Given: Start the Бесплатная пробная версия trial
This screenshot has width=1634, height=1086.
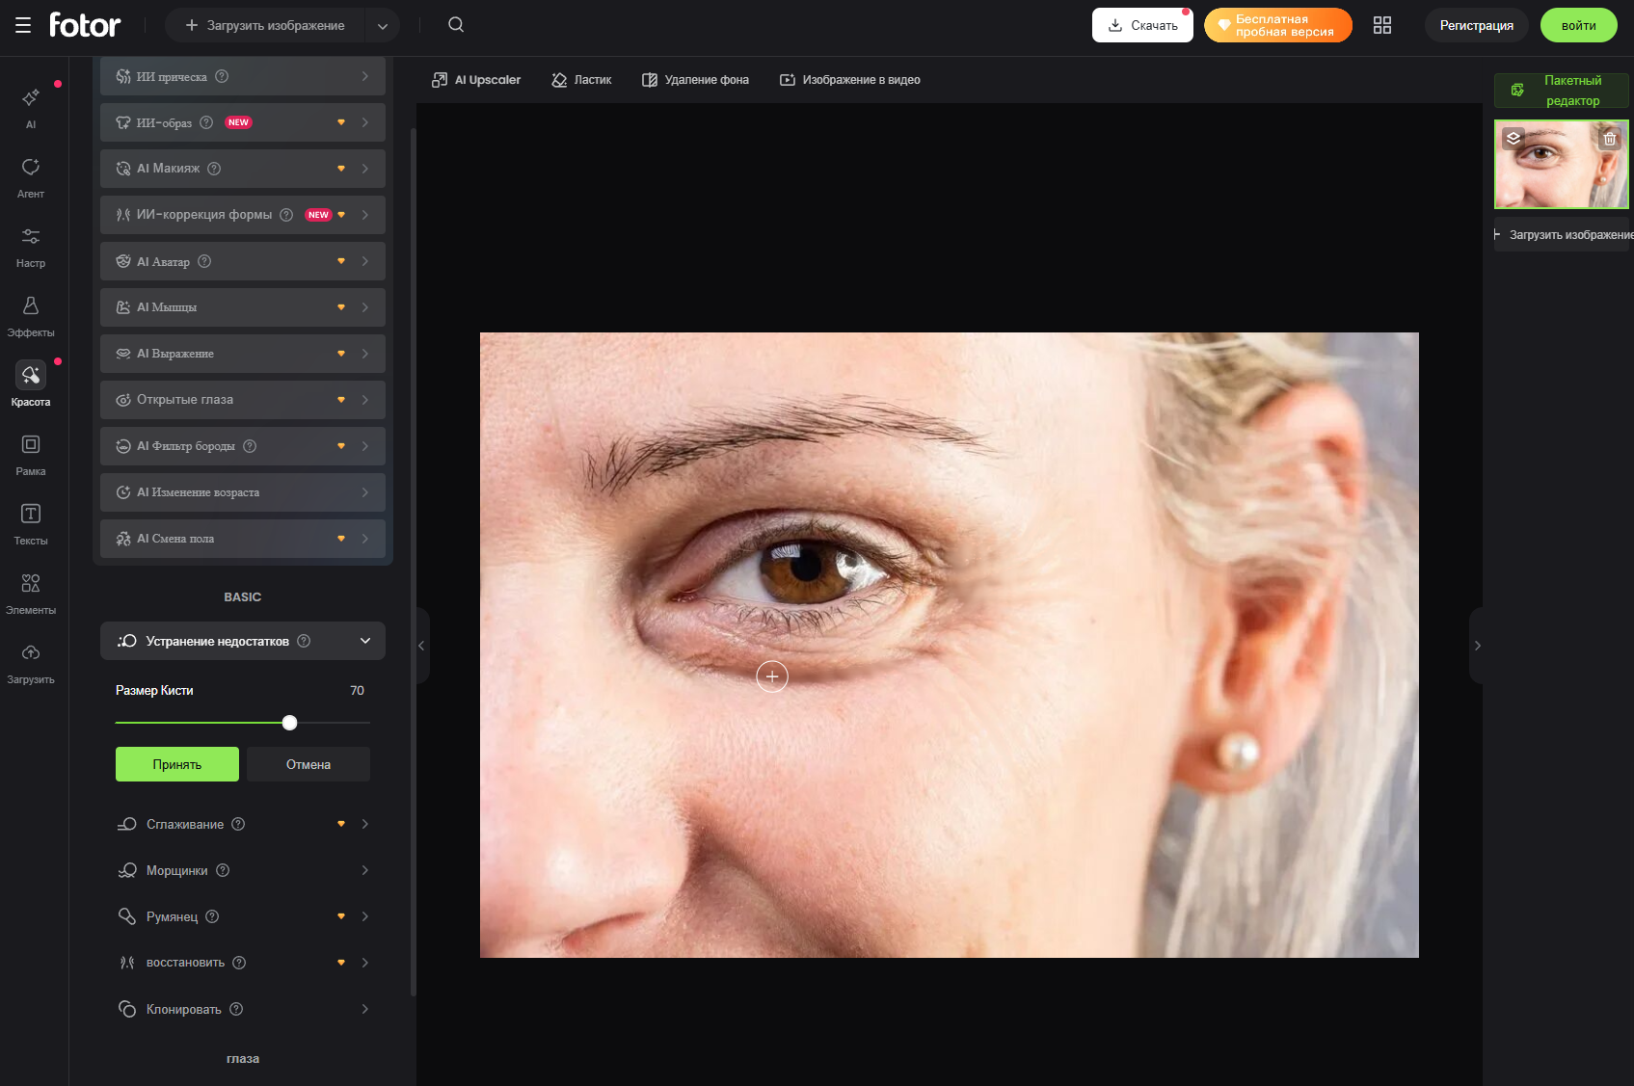Looking at the screenshot, I should pyautogui.click(x=1278, y=25).
